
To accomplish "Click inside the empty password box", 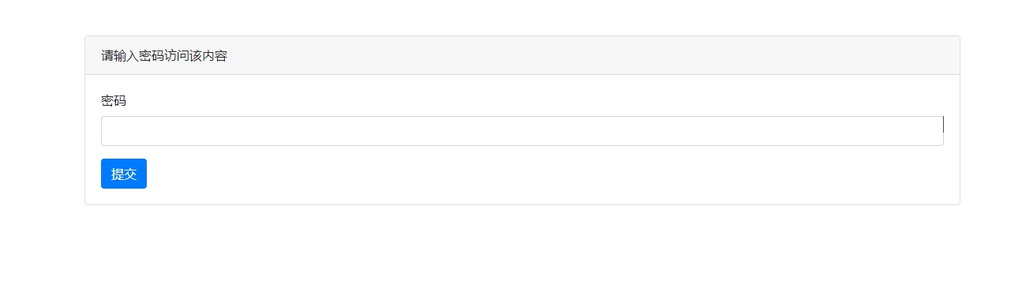I will point(522,131).
